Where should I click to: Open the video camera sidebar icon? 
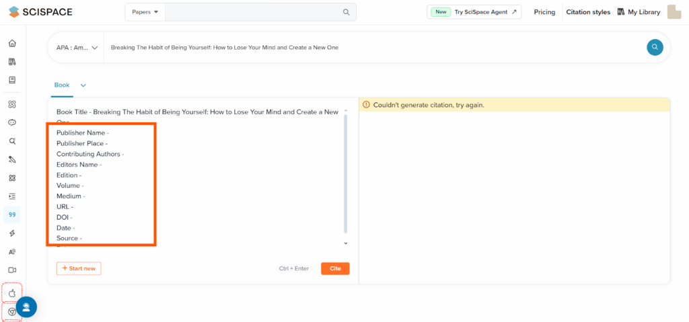pyautogui.click(x=12, y=270)
